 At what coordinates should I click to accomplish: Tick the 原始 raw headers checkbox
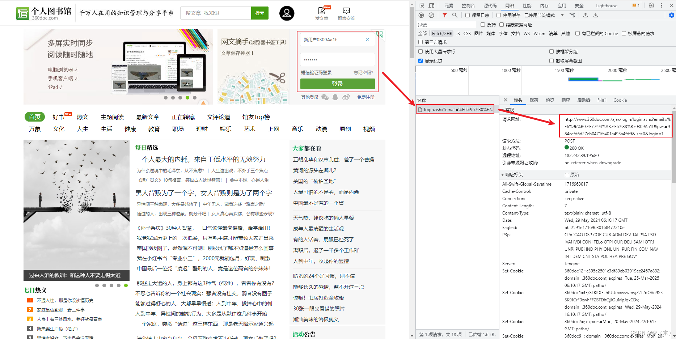(567, 175)
